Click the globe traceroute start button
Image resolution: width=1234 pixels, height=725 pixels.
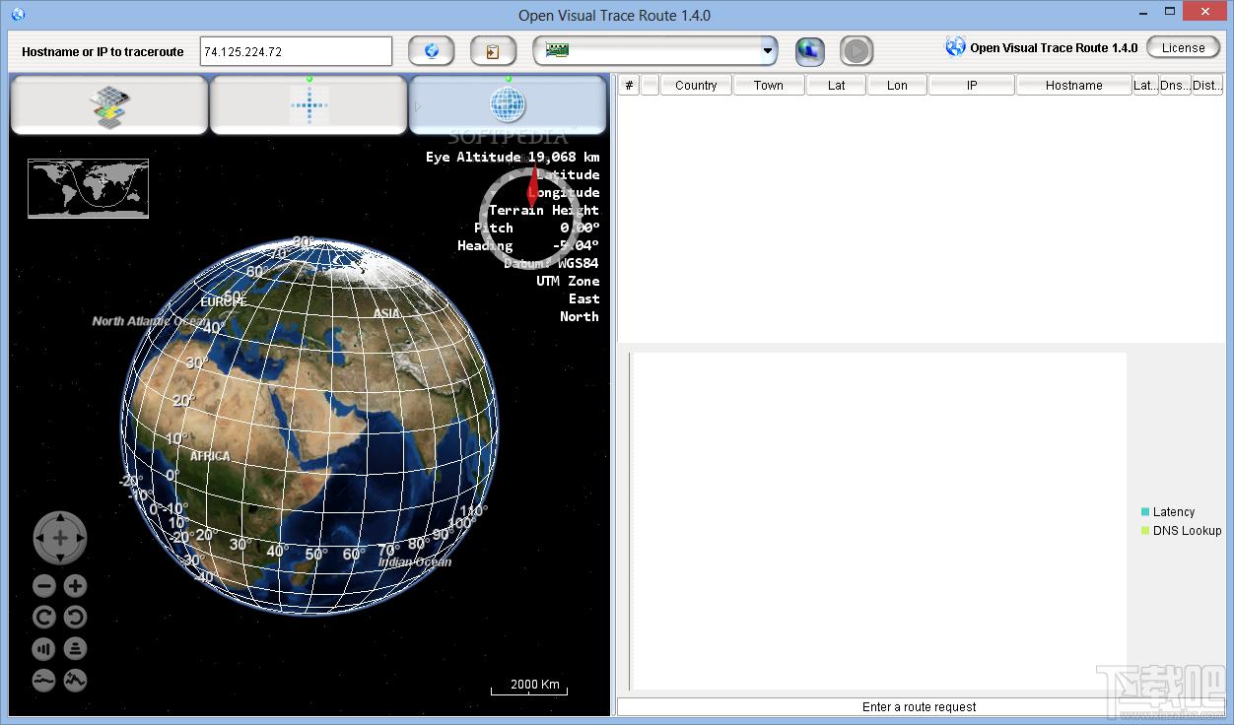pos(431,51)
